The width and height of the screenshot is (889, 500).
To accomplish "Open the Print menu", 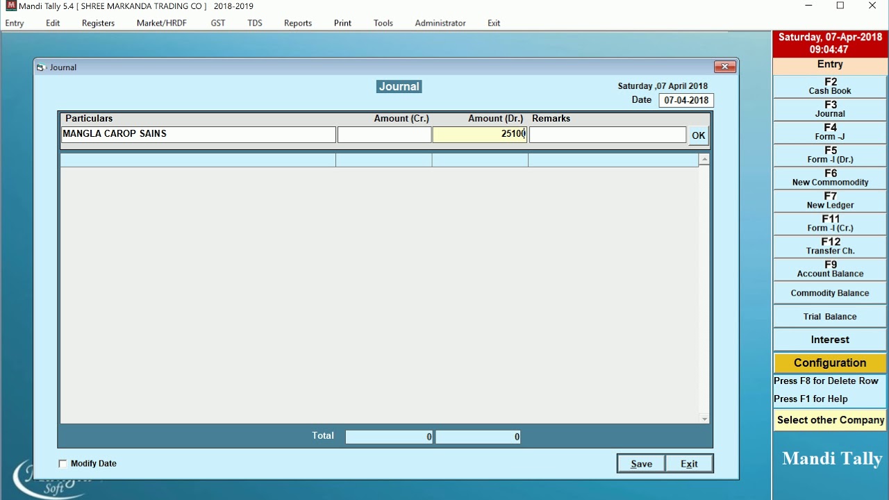I will (342, 23).
